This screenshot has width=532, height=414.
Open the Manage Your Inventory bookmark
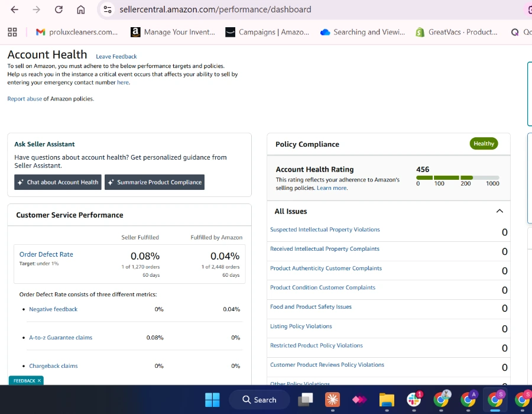pos(173,32)
